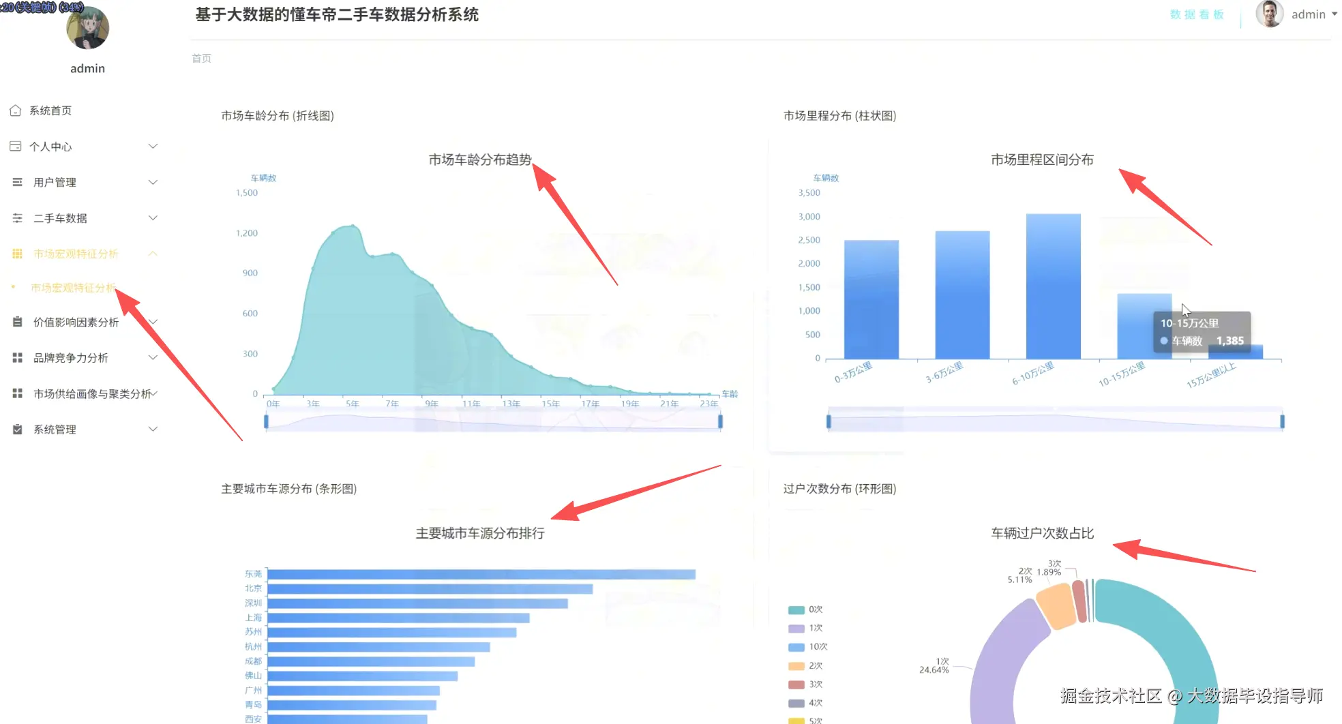Expand the 用户管理 menu chevron
The image size is (1342, 724).
153,182
